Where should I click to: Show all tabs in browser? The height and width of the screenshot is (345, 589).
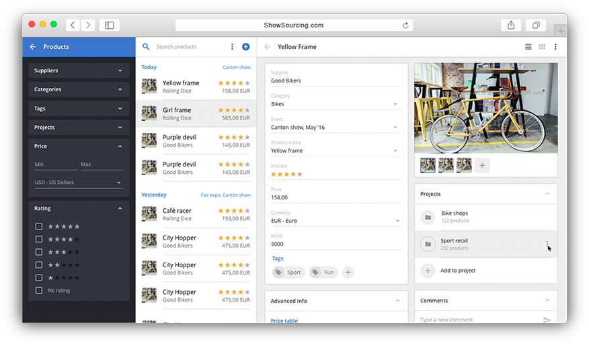(x=536, y=25)
